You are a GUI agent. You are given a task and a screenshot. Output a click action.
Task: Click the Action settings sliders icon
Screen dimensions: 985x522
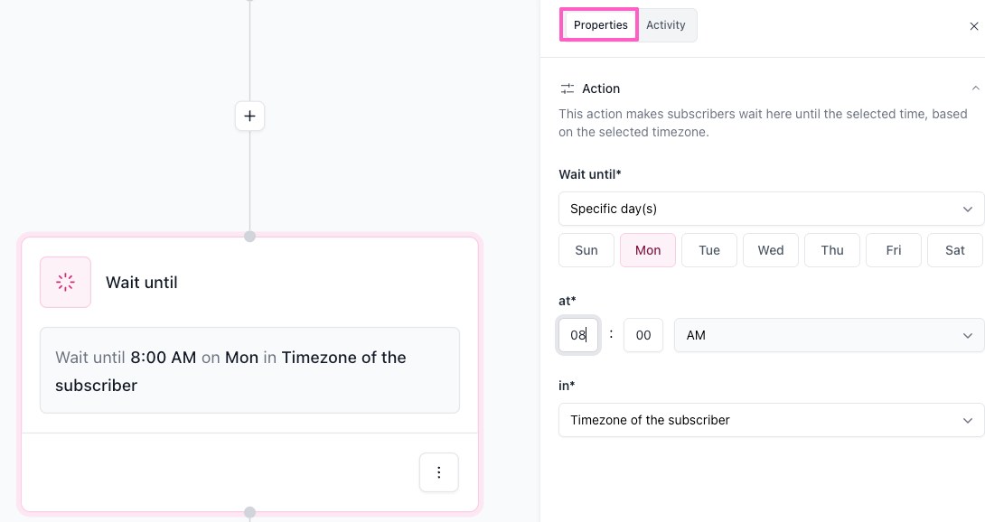pos(568,89)
